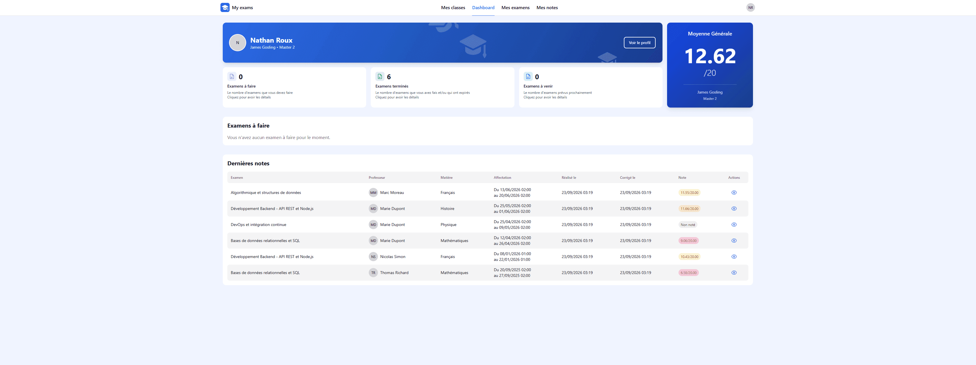Click the Examens à faire document icon
This screenshot has width=976, height=365.
tap(232, 76)
